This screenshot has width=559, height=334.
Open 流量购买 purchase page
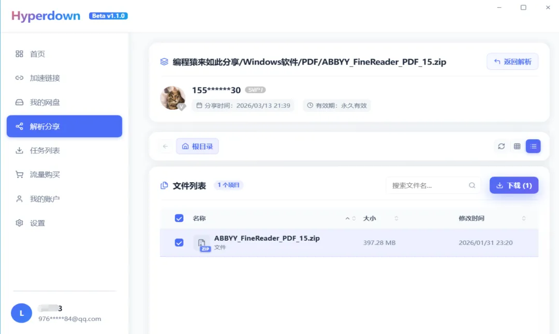(x=64, y=175)
